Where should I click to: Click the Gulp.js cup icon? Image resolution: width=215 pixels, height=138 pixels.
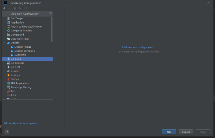[x=8, y=79]
